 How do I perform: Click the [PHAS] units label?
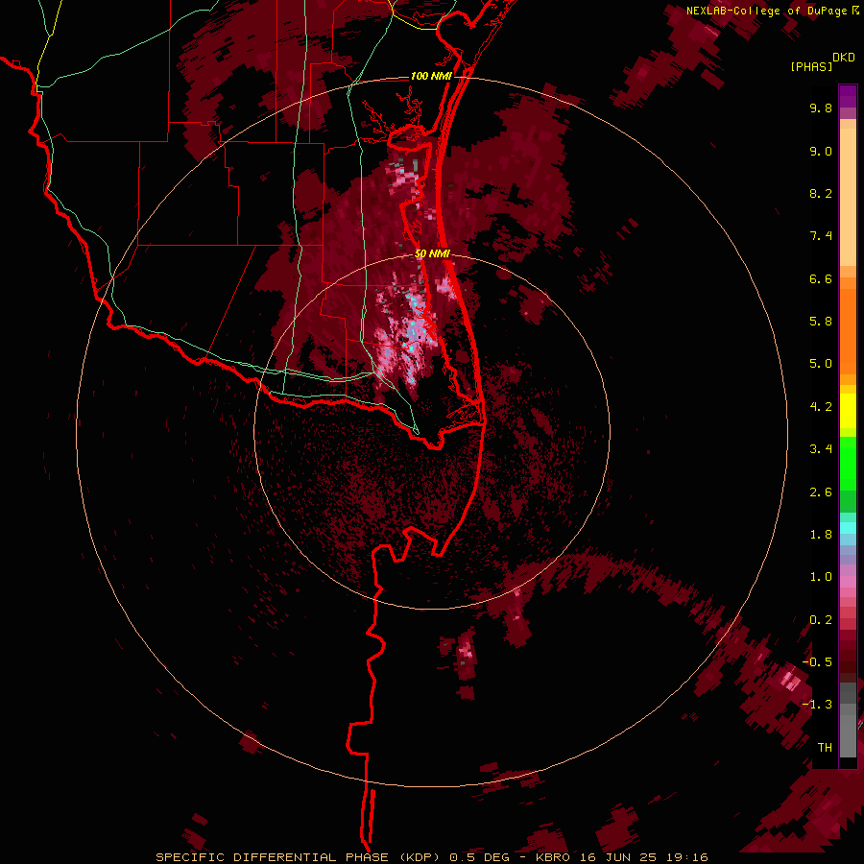pyautogui.click(x=811, y=66)
